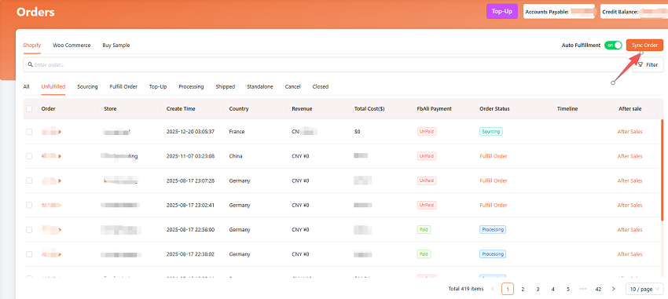Select the Closed status tab
668x299 pixels.
321,87
